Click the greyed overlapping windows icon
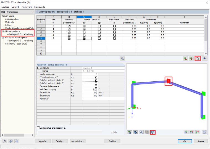 click(x=147, y=132)
